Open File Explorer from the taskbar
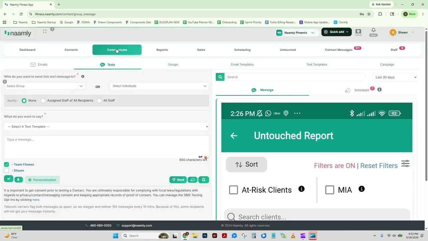 (x=195, y=236)
